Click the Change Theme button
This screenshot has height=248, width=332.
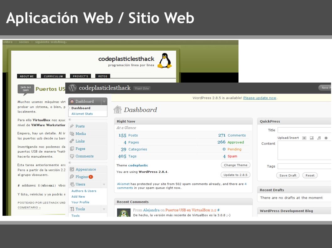pyautogui.click(x=236, y=165)
